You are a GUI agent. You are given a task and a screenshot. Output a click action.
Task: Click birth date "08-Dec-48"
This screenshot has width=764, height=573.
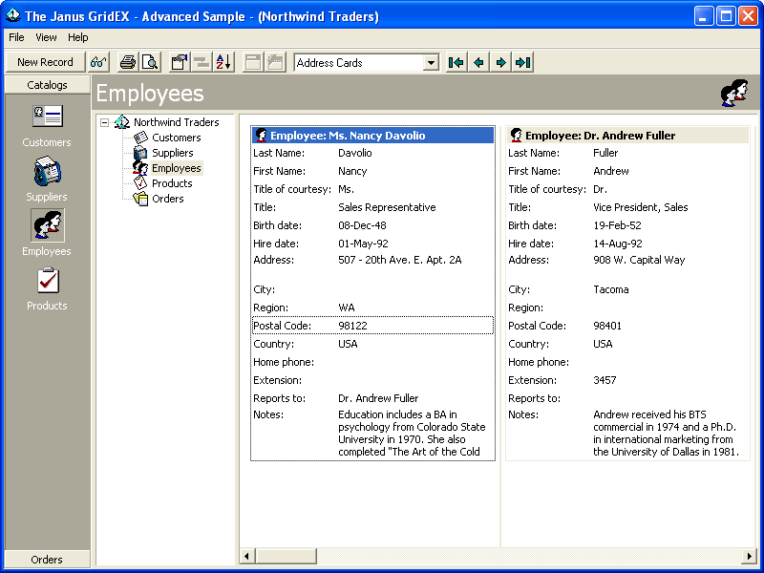click(x=363, y=225)
